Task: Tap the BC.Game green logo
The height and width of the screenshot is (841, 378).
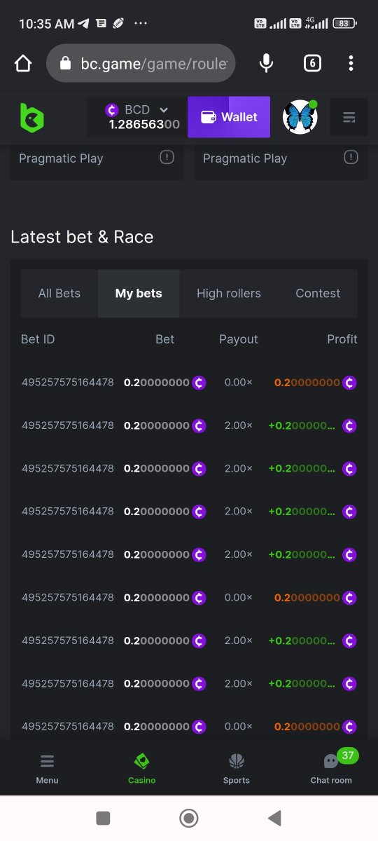Action: tap(31, 117)
